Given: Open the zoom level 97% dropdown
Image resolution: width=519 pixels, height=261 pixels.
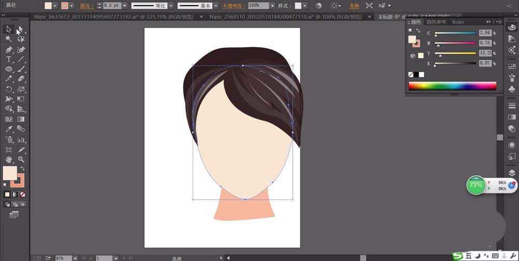Looking at the screenshot, I should [75, 258].
